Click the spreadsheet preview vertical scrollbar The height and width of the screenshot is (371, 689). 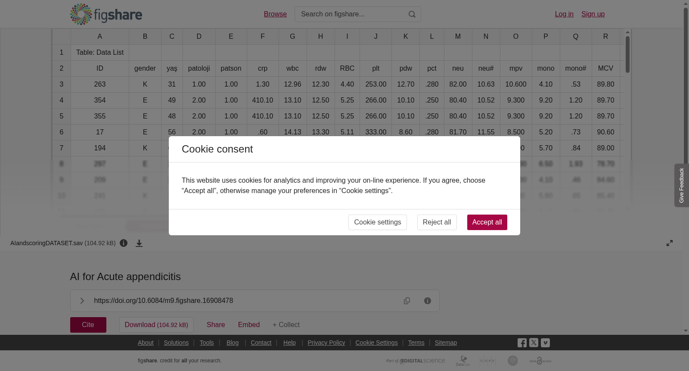[x=628, y=54]
